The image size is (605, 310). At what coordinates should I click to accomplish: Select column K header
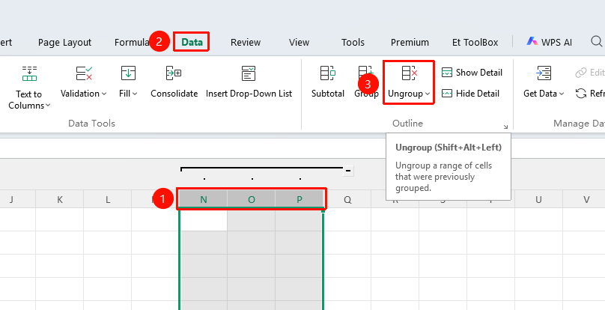click(59, 199)
